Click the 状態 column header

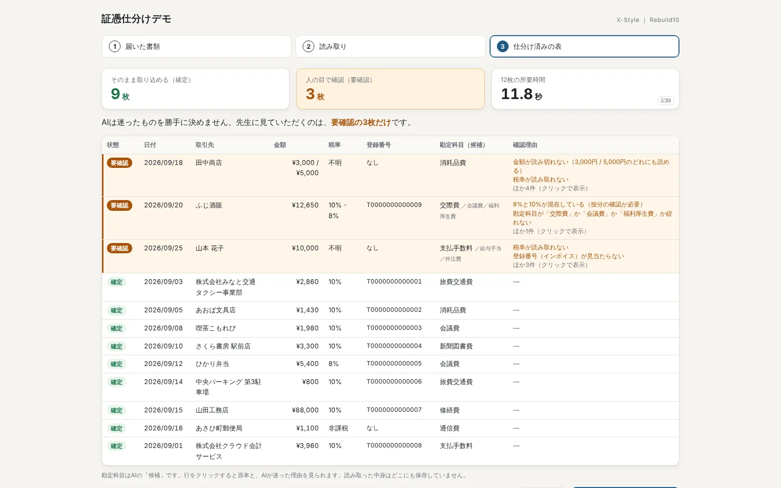113,145
